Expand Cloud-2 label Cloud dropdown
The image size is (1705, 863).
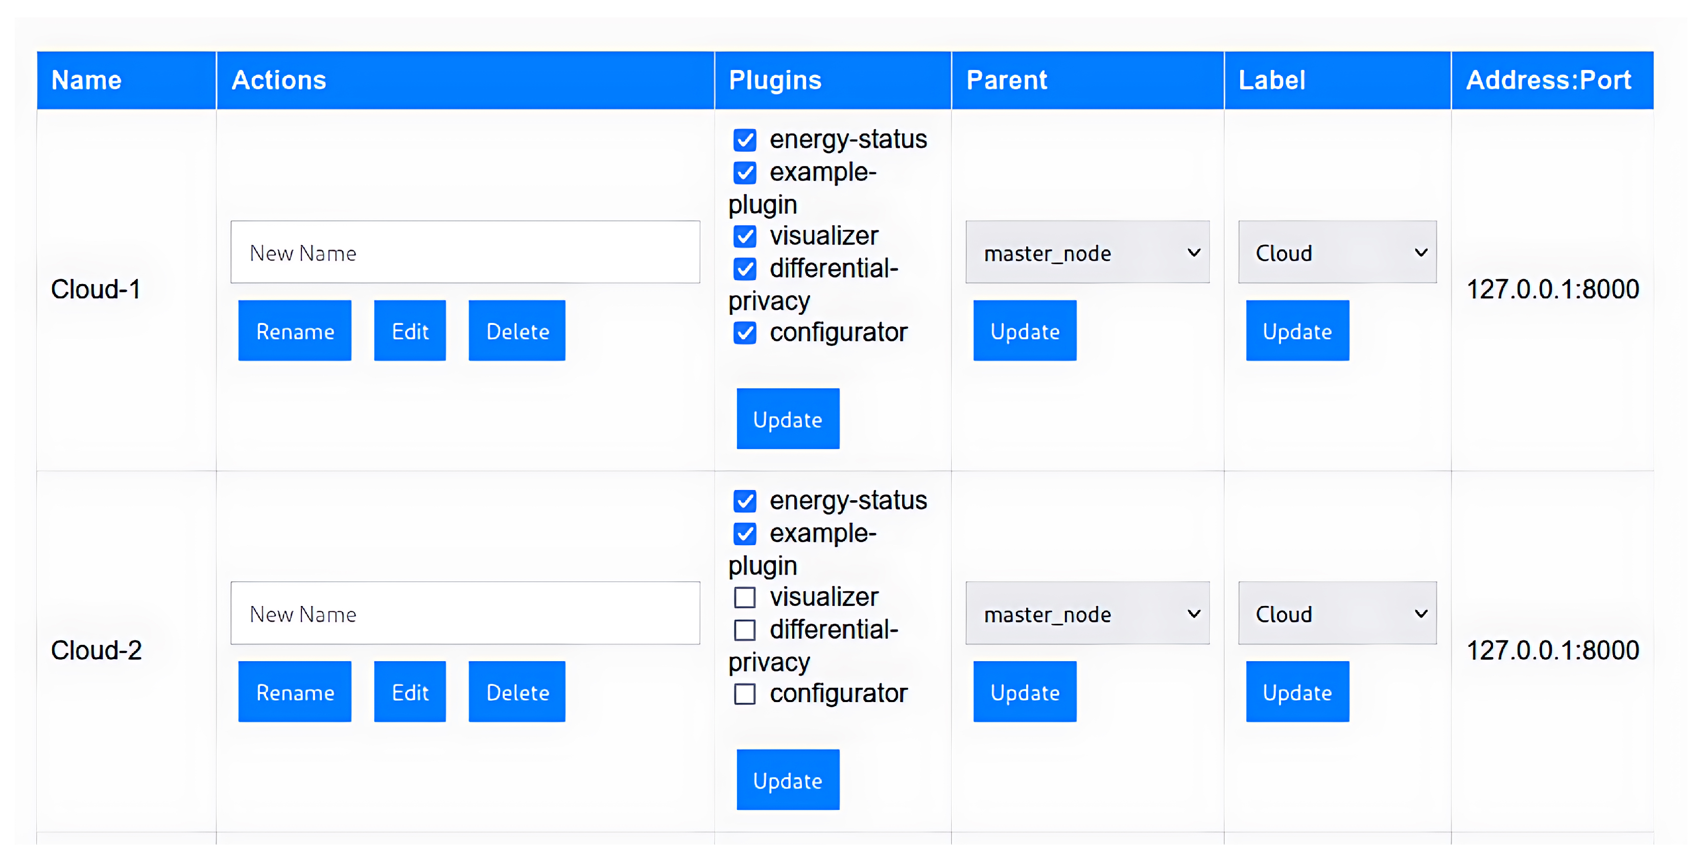[x=1337, y=613]
